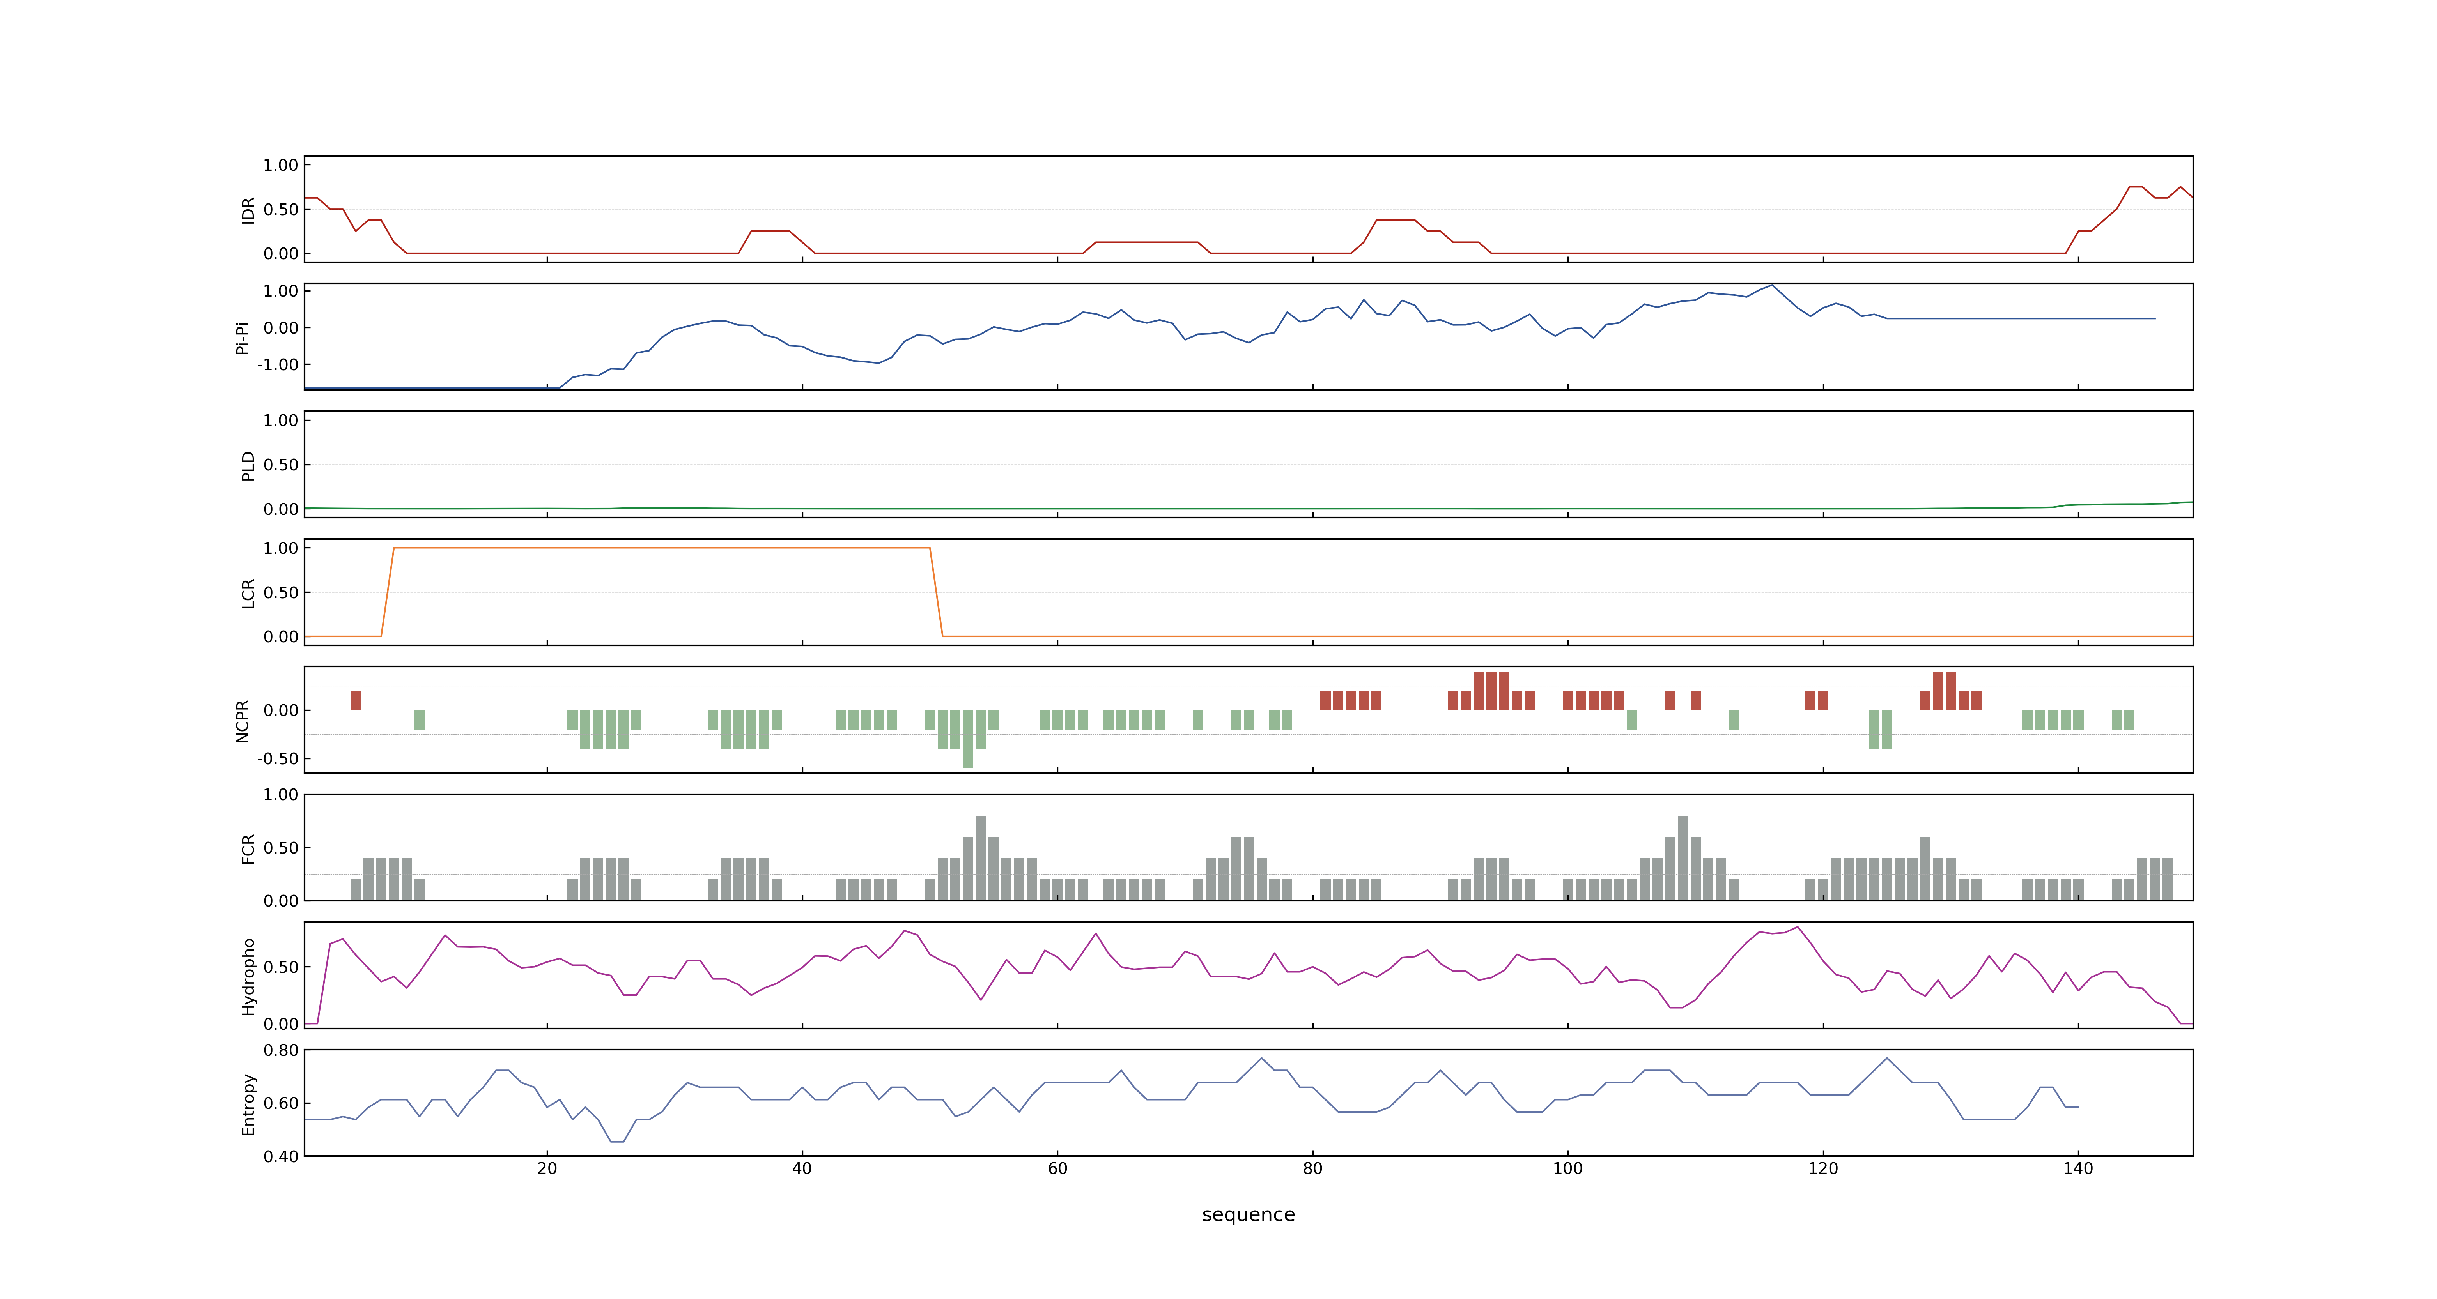The width and height of the screenshot is (2437, 1299).
Task: Click the highest Pi-Pi peak near position 116
Action: tap(1772, 286)
